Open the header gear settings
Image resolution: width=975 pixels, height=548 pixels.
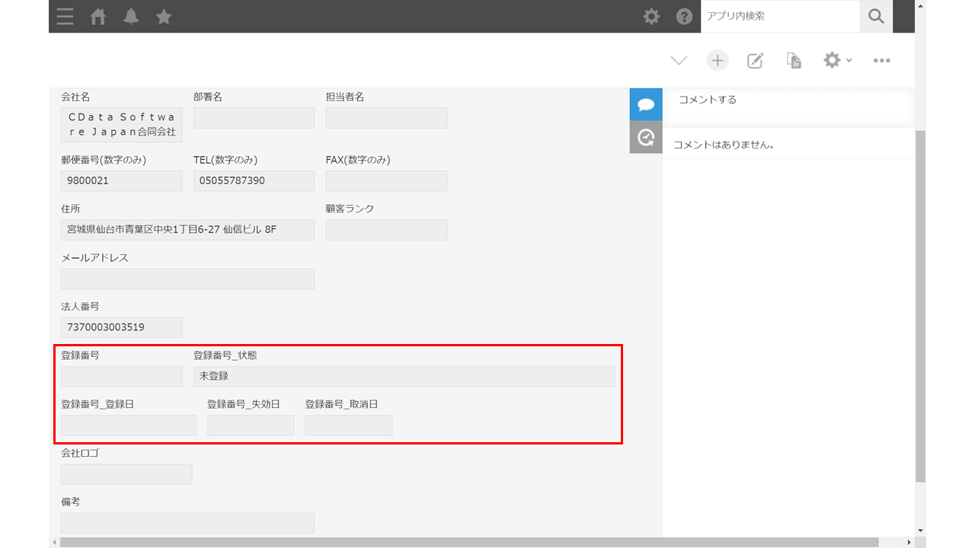pyautogui.click(x=651, y=16)
